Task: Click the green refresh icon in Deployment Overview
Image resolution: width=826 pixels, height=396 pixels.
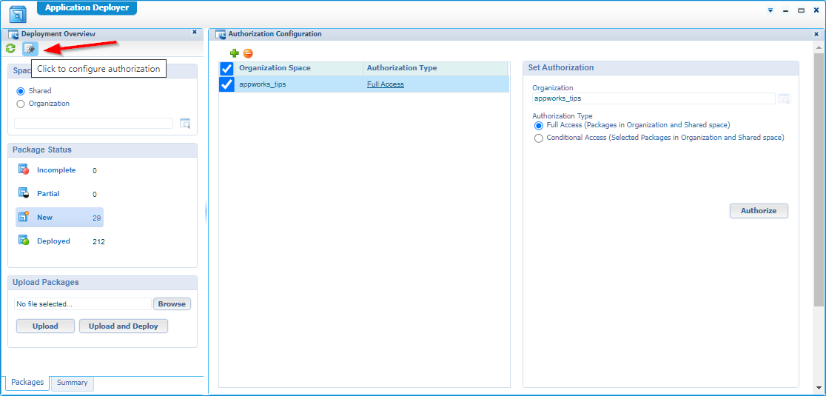Action: [x=10, y=48]
